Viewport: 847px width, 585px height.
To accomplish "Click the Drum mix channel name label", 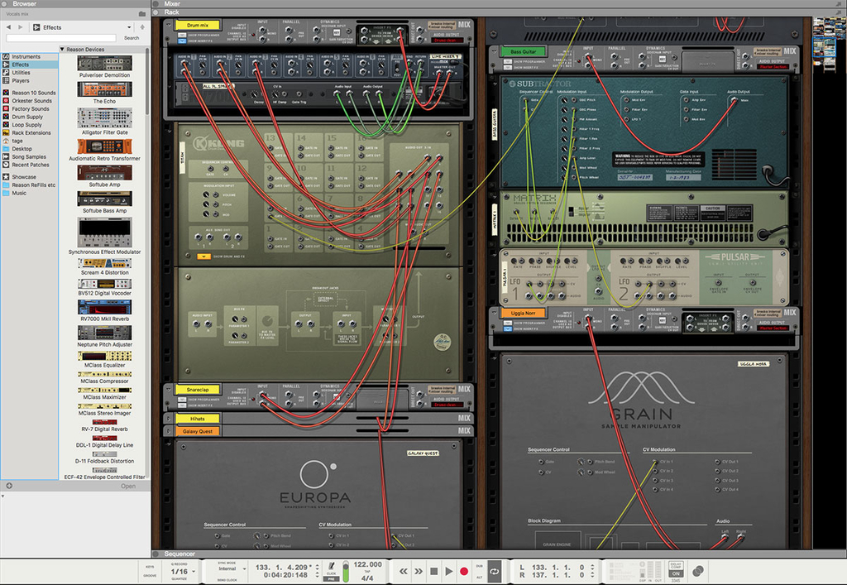I will (x=198, y=25).
